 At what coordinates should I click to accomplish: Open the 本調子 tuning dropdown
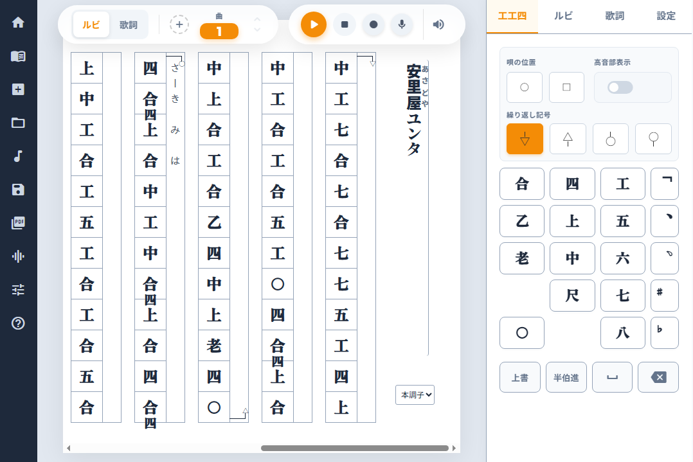click(415, 395)
